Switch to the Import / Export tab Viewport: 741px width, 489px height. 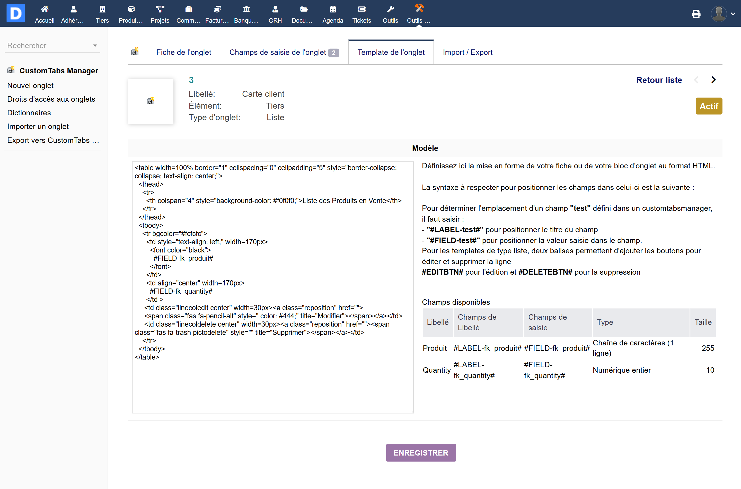pyautogui.click(x=467, y=53)
